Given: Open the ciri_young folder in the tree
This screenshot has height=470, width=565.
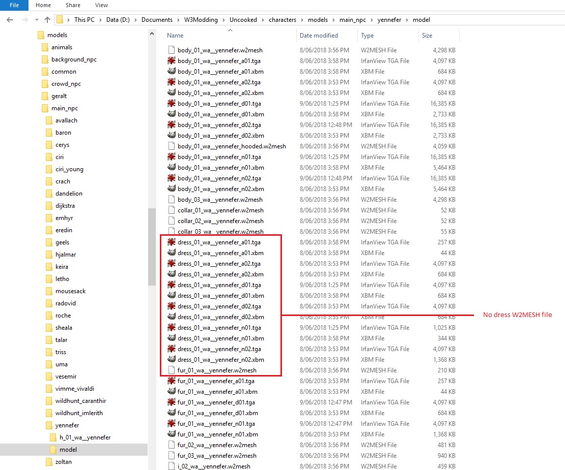Looking at the screenshot, I should coord(69,169).
